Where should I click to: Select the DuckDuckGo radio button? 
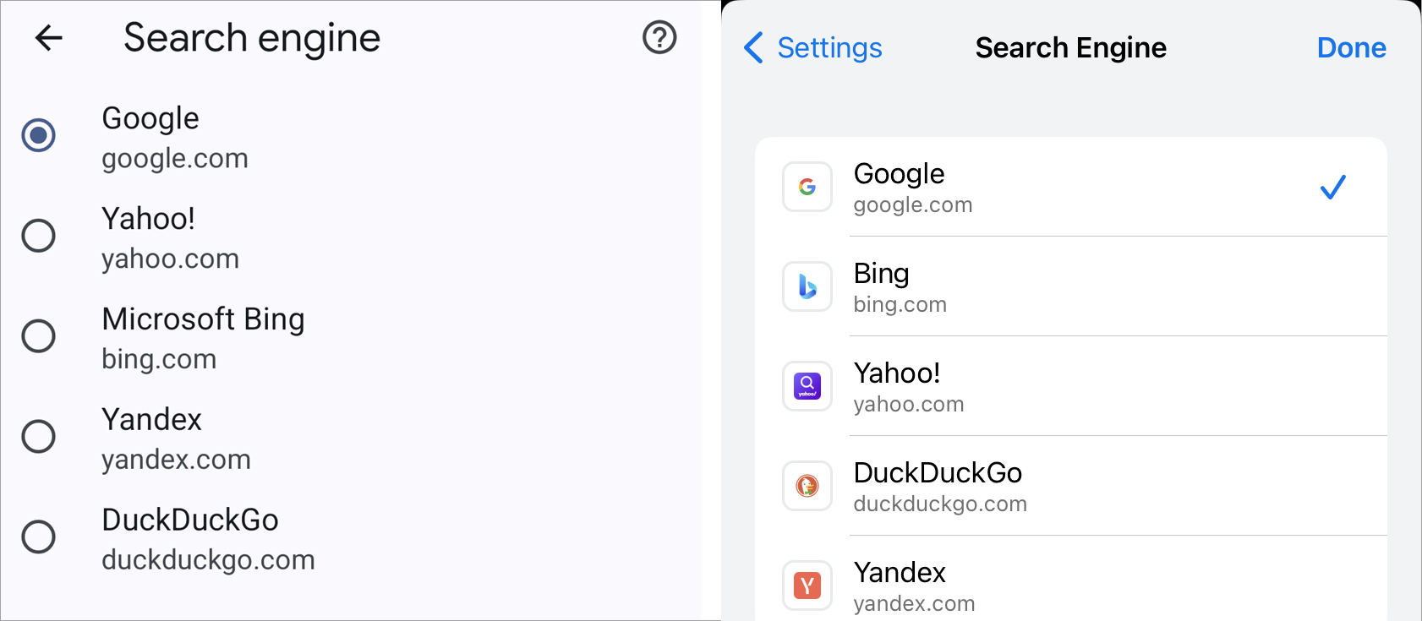pyautogui.click(x=38, y=537)
